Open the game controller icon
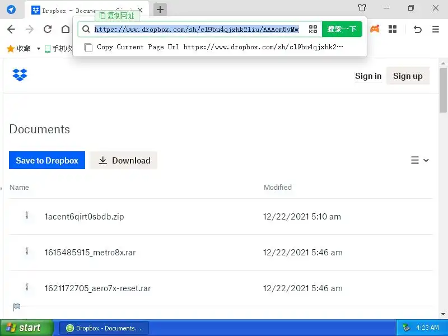448x336 pixels. point(375,29)
